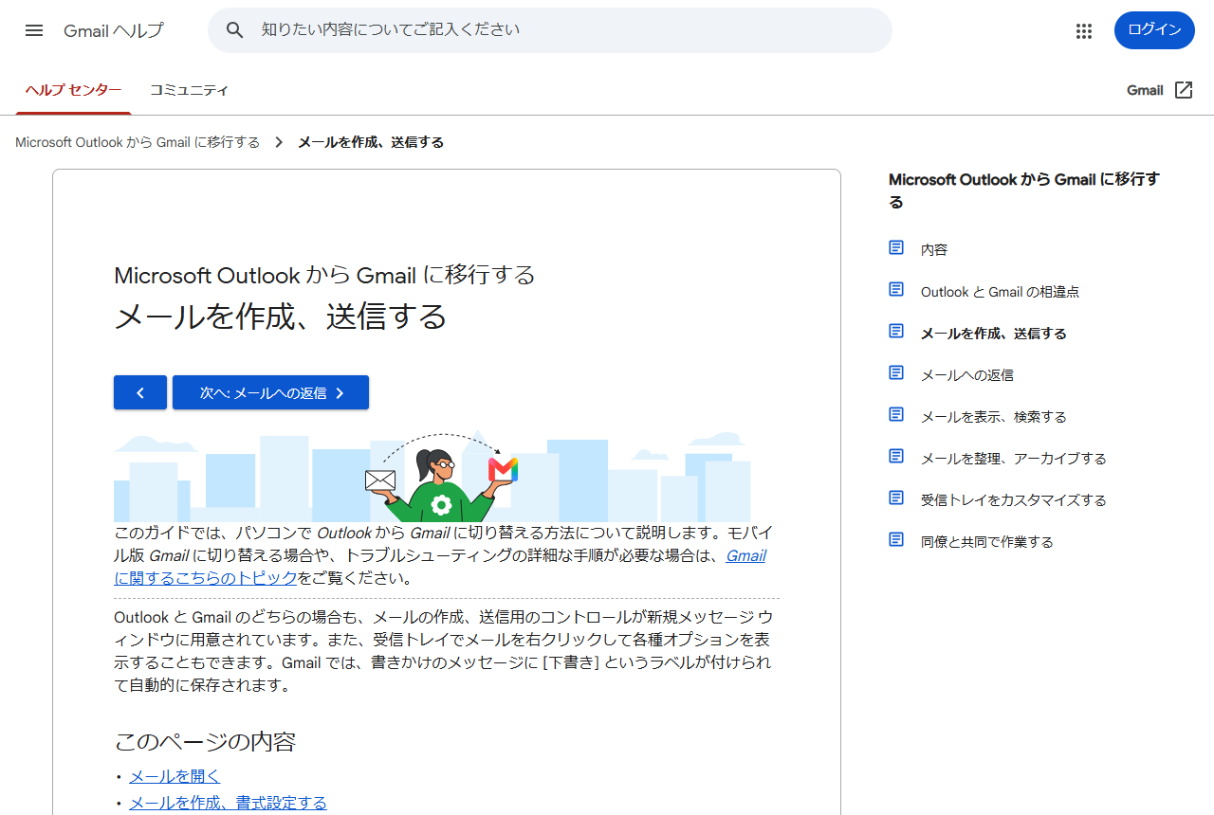Select sidebar メールを作成、送信する current item
This screenshot has height=815, width=1214.
click(x=994, y=334)
